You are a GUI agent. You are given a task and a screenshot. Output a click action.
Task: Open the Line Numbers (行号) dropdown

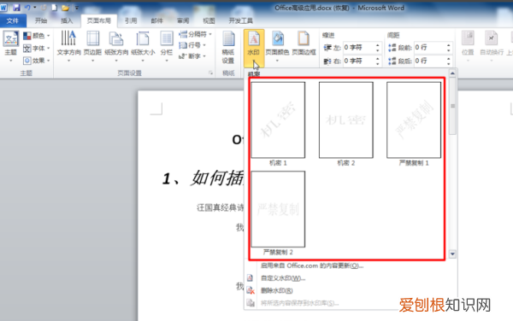tap(192, 45)
